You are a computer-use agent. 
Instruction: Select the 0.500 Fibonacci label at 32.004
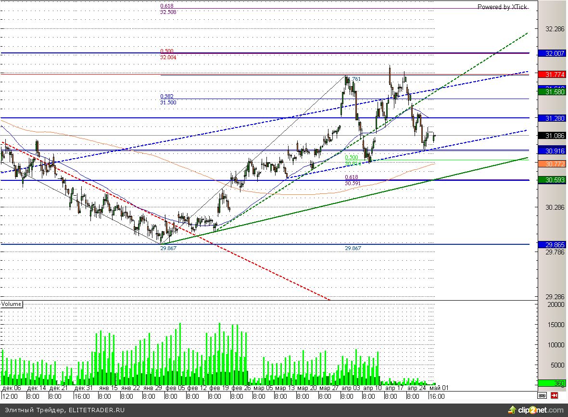[x=167, y=51]
